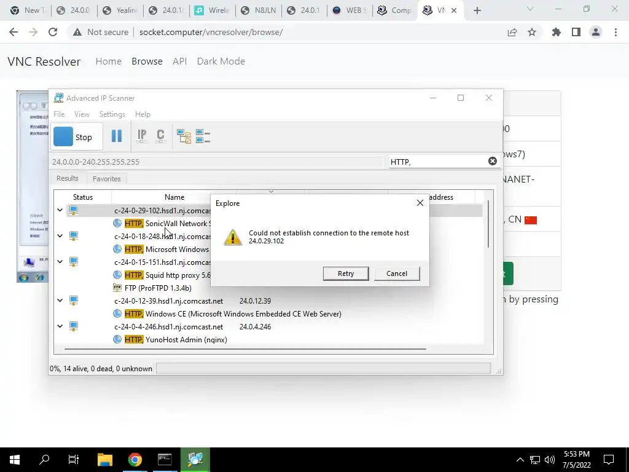Click the expand all tree icon

click(x=184, y=136)
